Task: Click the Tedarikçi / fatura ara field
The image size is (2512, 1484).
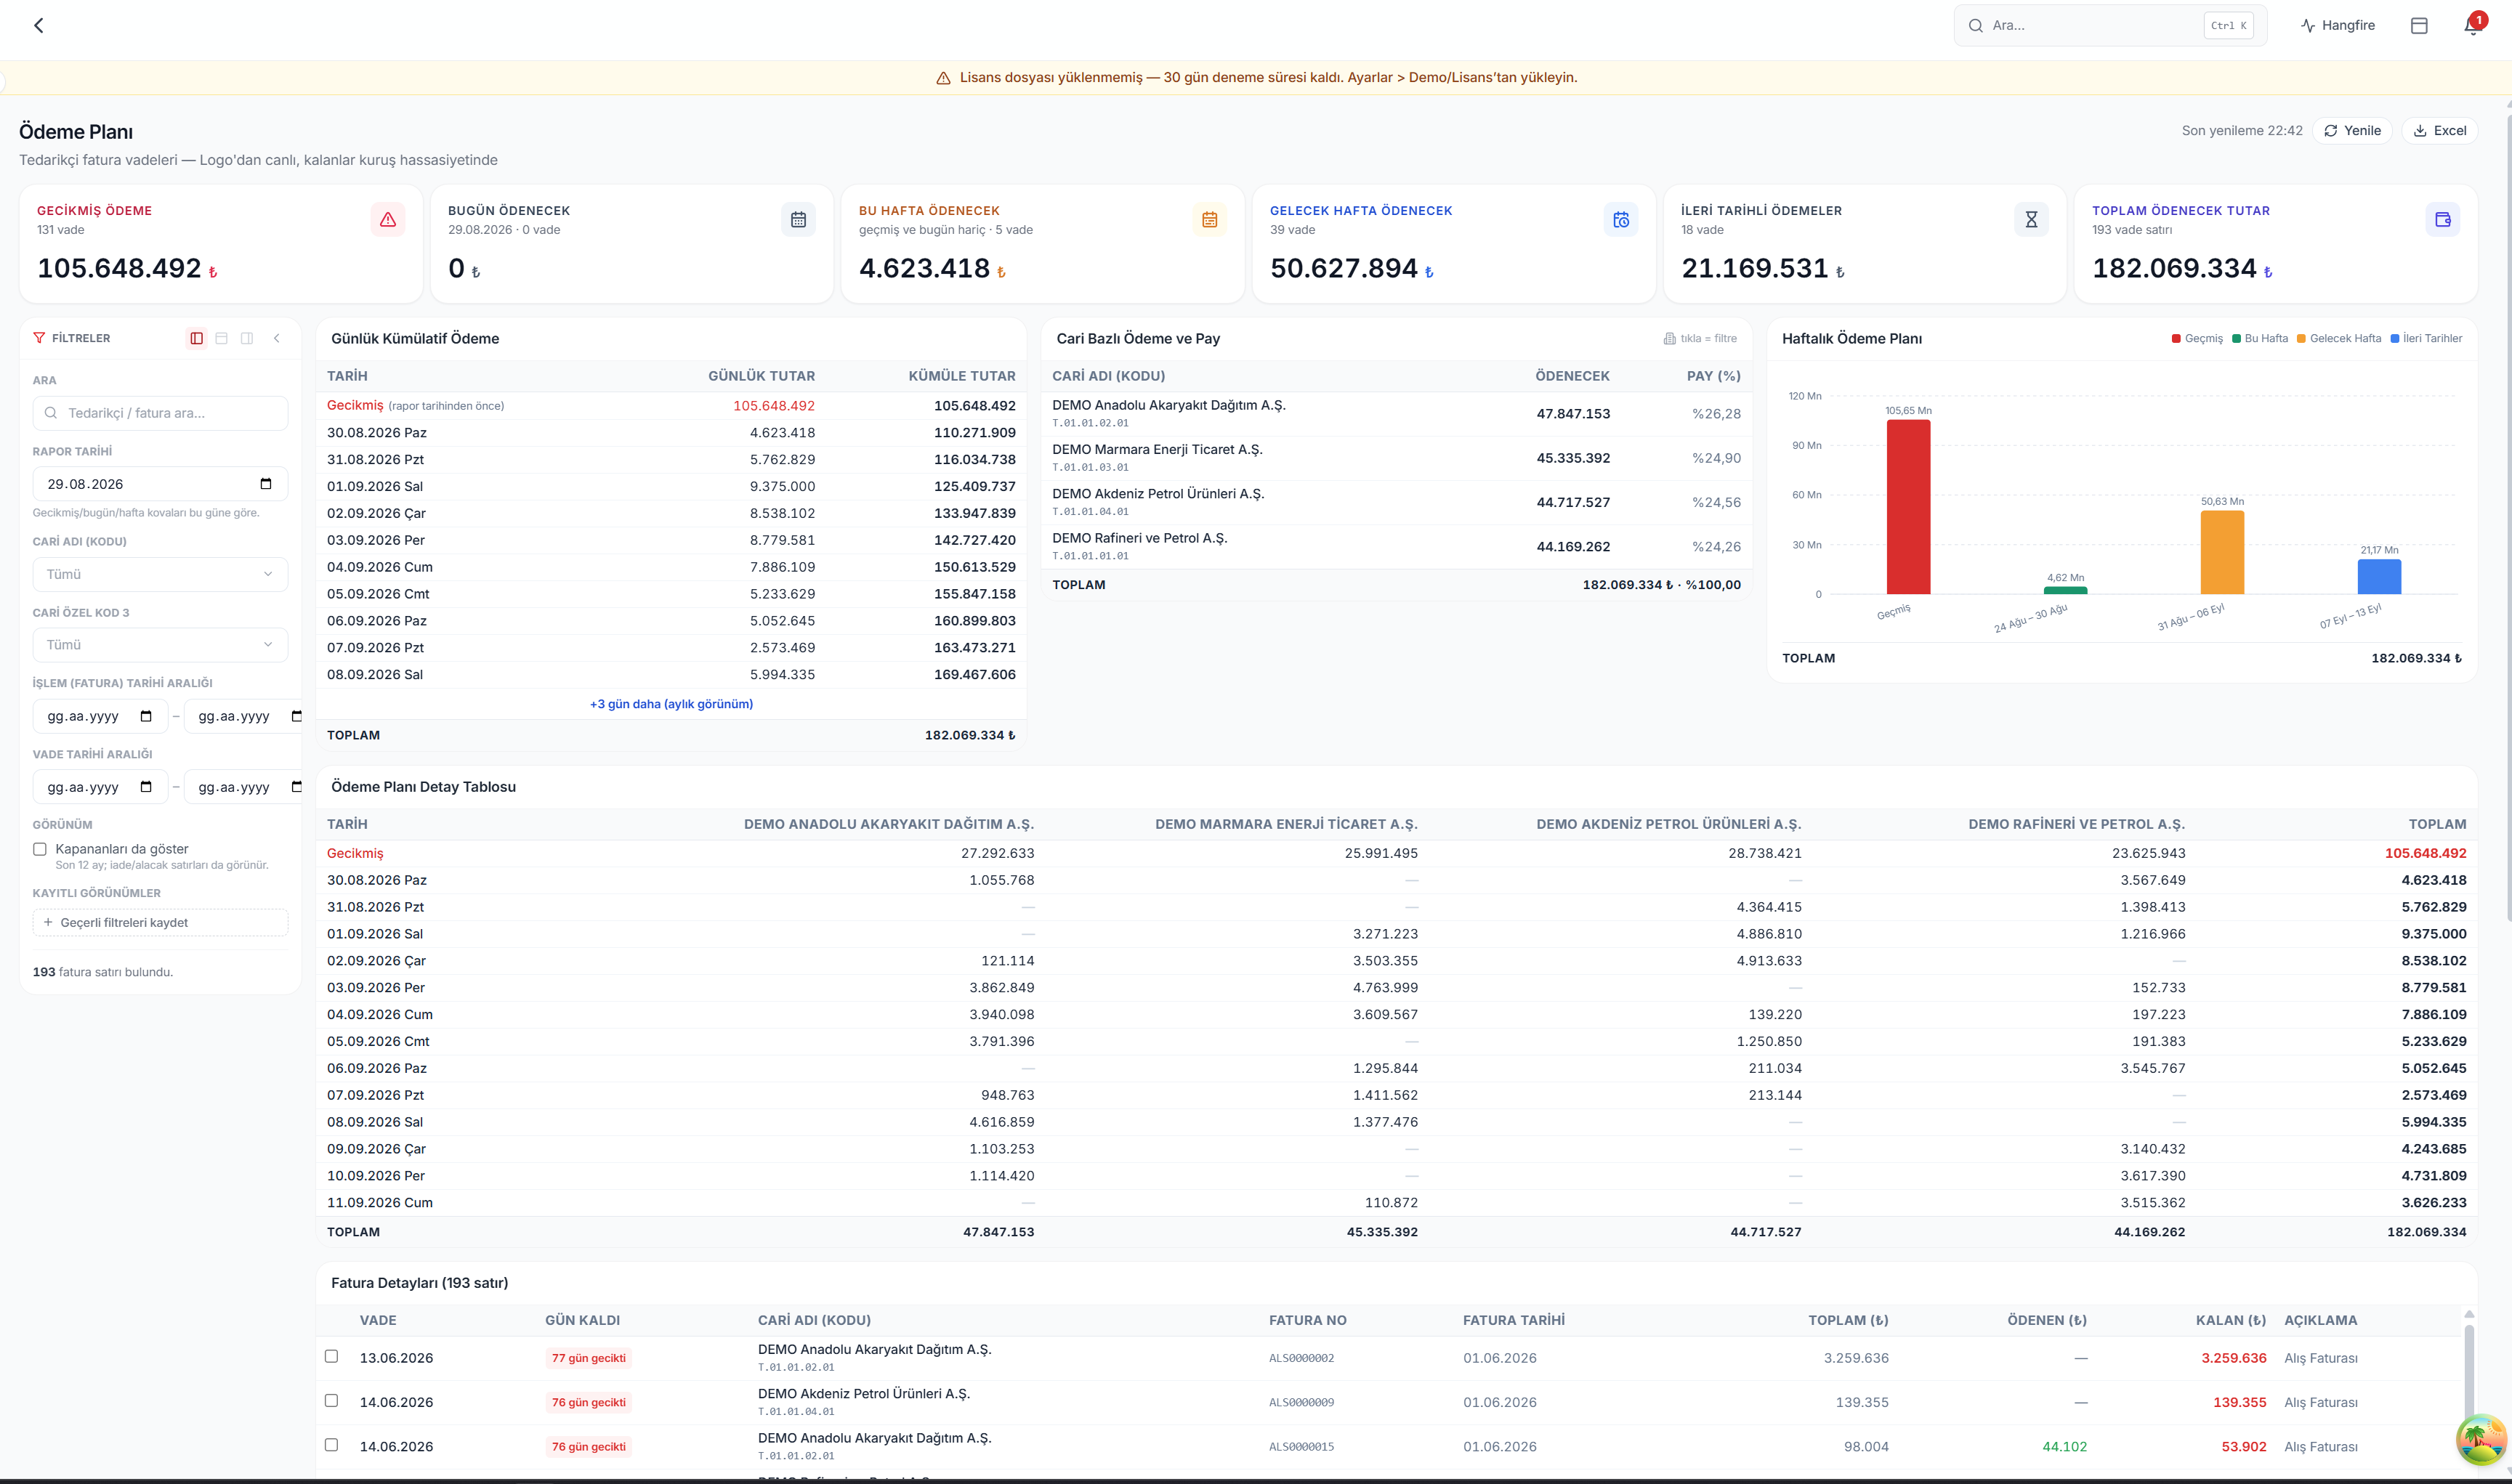Action: click(160, 413)
